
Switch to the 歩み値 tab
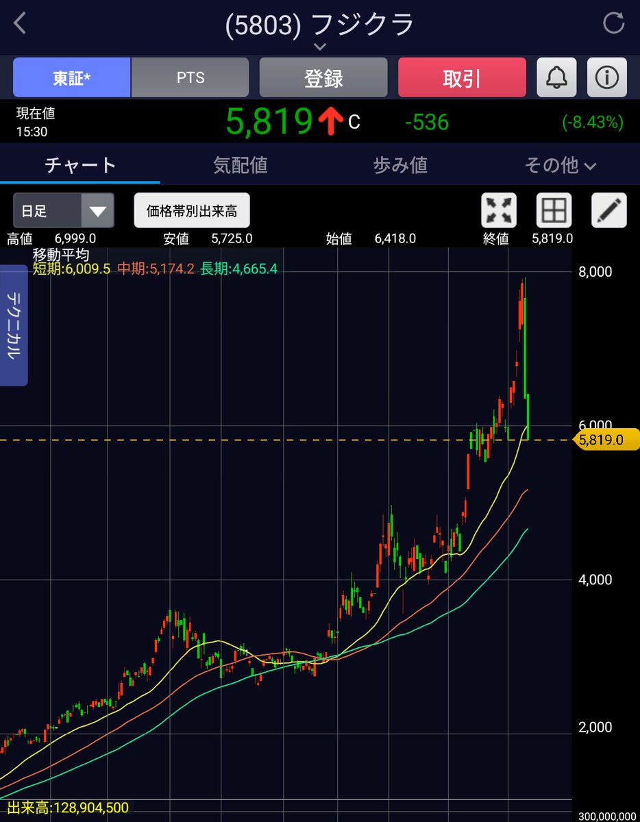400,165
